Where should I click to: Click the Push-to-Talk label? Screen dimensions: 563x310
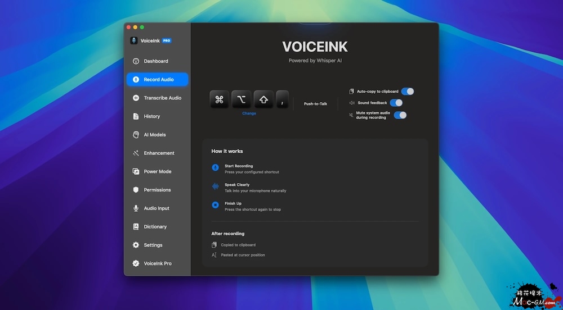315,104
